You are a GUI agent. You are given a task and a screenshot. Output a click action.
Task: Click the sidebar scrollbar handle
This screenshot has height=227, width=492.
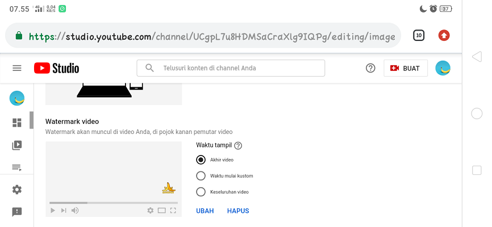click(31, 120)
